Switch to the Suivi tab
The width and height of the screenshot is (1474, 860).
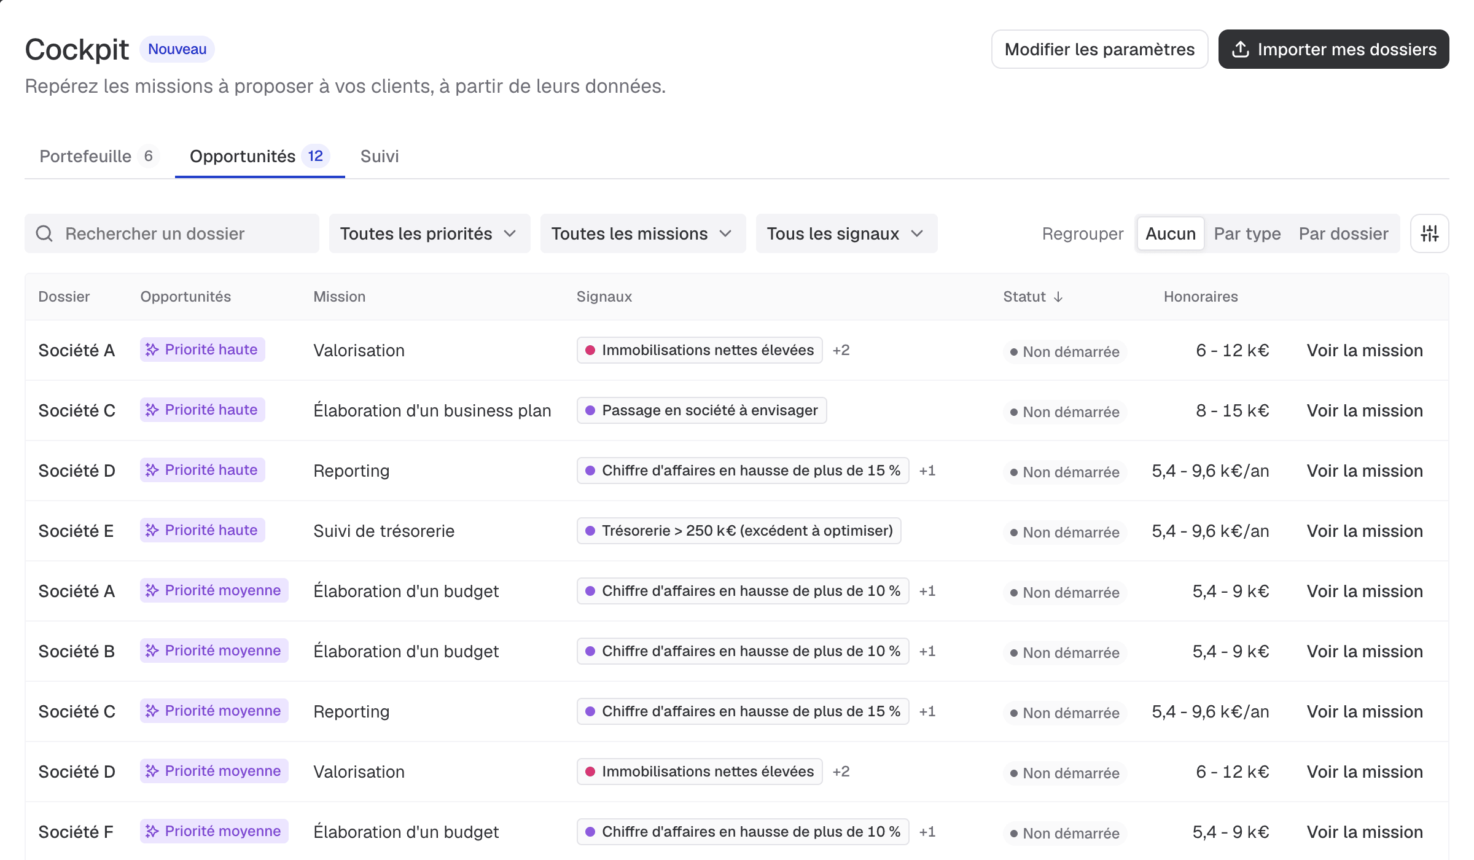pyautogui.click(x=380, y=156)
